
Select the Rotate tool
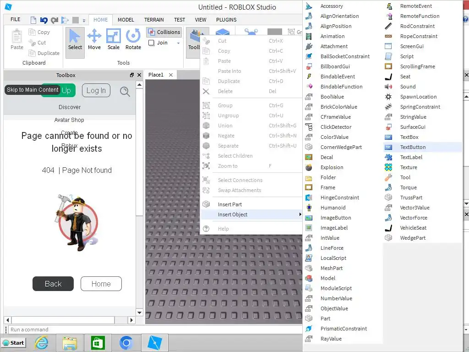133,39
